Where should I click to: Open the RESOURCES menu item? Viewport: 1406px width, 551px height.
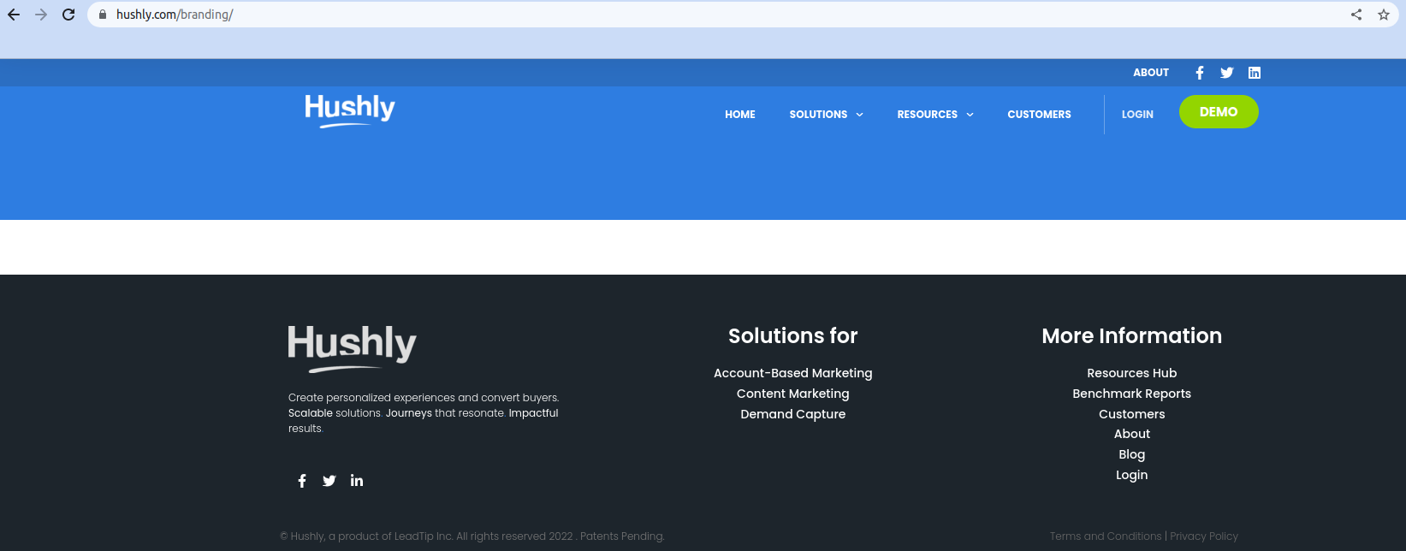927,115
